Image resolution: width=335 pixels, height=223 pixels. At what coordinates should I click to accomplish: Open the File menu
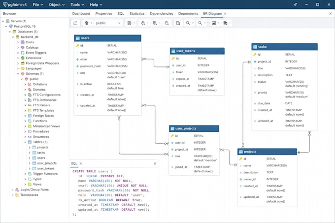37,4
